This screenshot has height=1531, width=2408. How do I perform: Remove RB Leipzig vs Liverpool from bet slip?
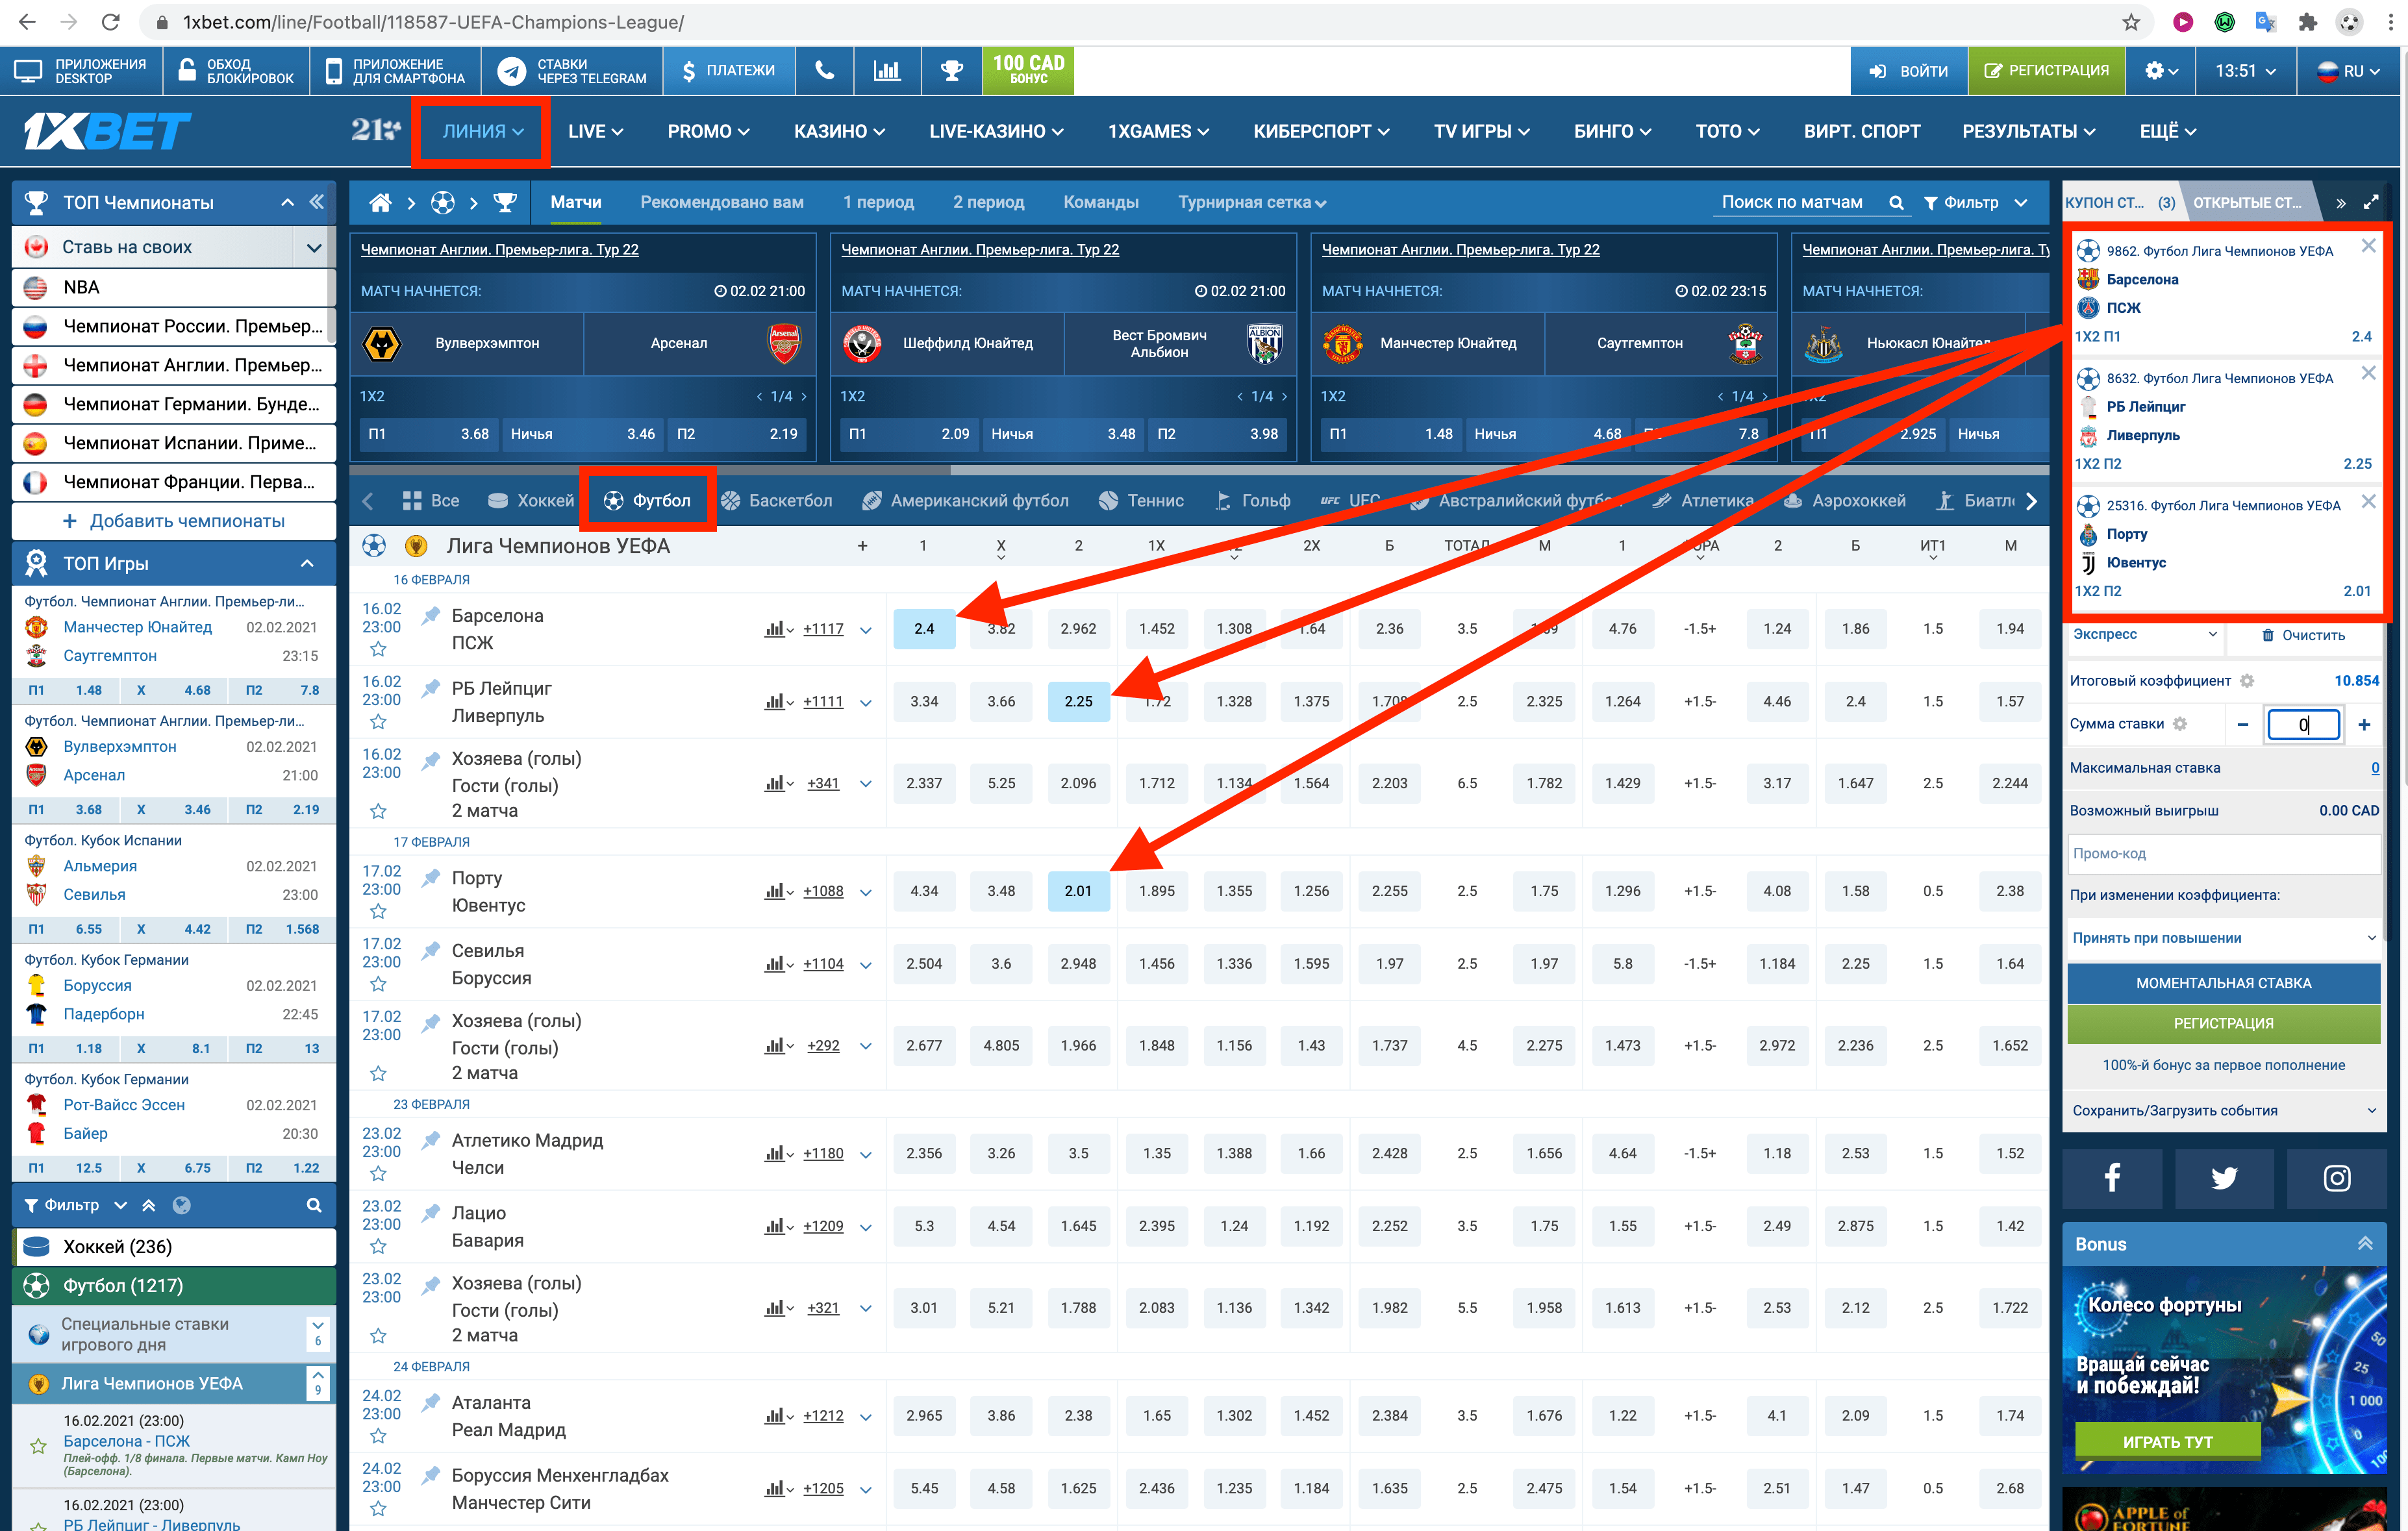click(x=2368, y=373)
